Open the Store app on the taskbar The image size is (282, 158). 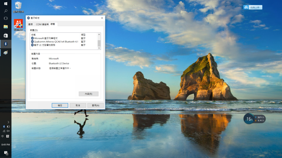click(x=5, y=35)
